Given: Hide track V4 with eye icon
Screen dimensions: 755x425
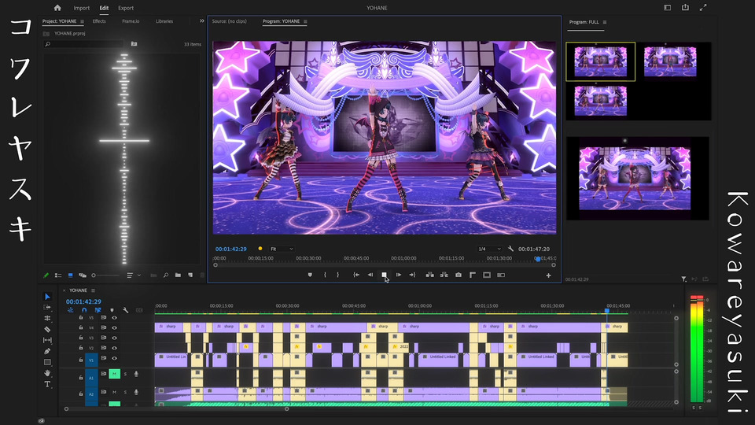Looking at the screenshot, I should coord(114,327).
